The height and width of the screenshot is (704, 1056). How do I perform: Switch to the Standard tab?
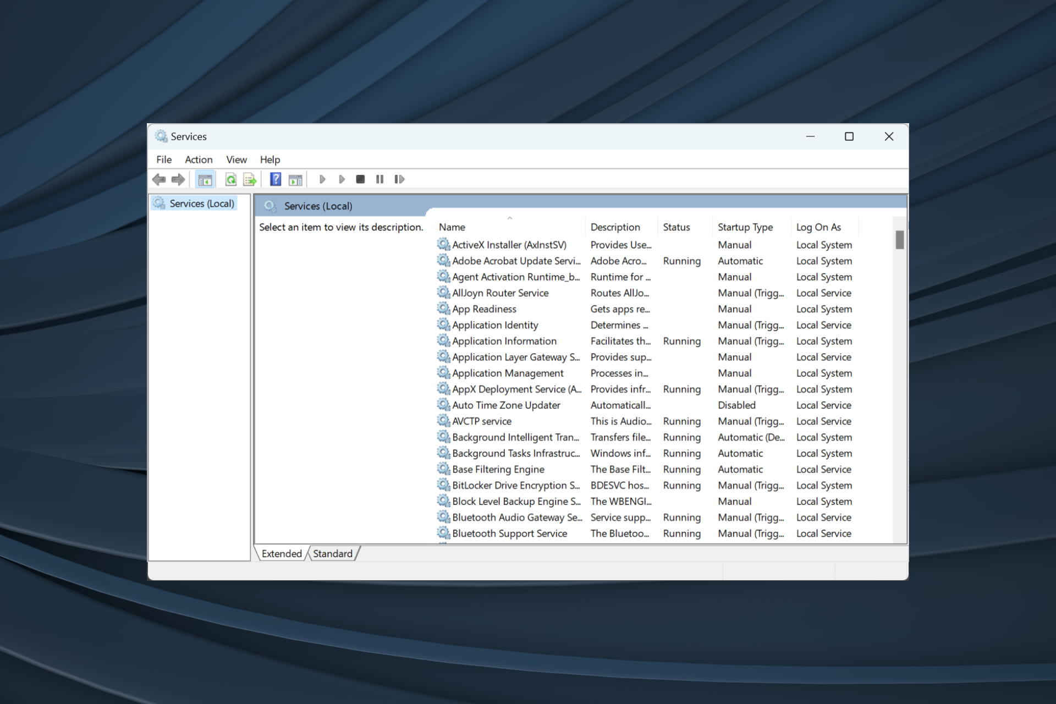coord(332,553)
